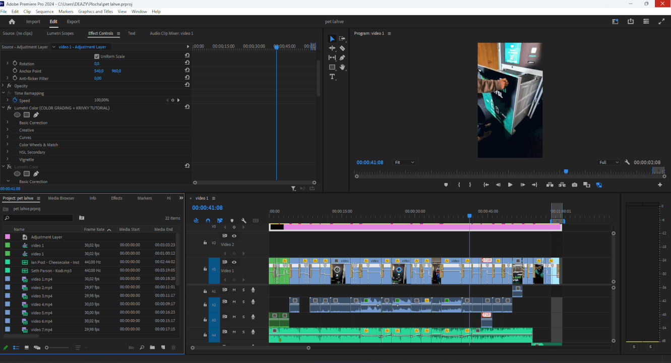Click the Export Frame camera icon
The image size is (671, 363).
(x=574, y=185)
